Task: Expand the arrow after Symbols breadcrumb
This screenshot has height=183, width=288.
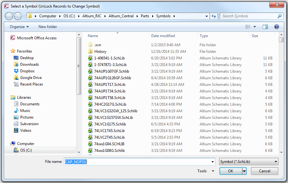Action: click(x=174, y=16)
